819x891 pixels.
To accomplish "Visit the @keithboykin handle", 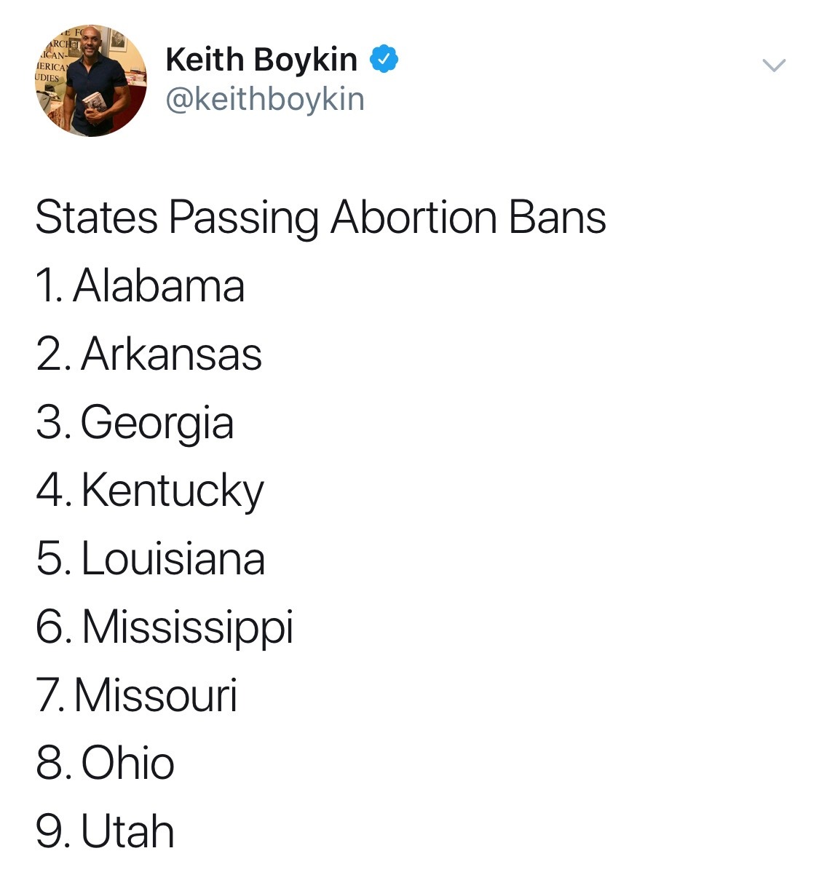I will pos(265,99).
